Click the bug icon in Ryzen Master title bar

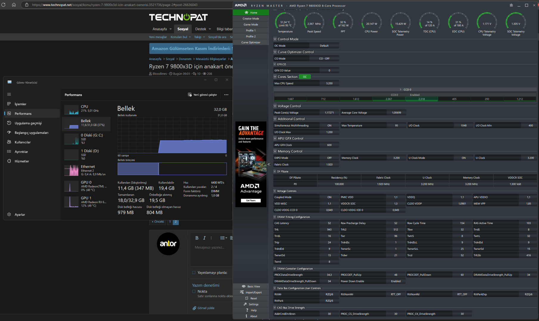pyautogui.click(x=511, y=5)
